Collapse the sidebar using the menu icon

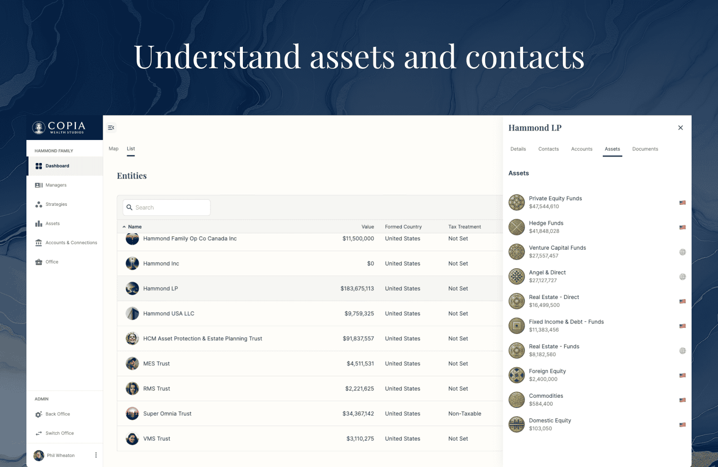pos(111,128)
